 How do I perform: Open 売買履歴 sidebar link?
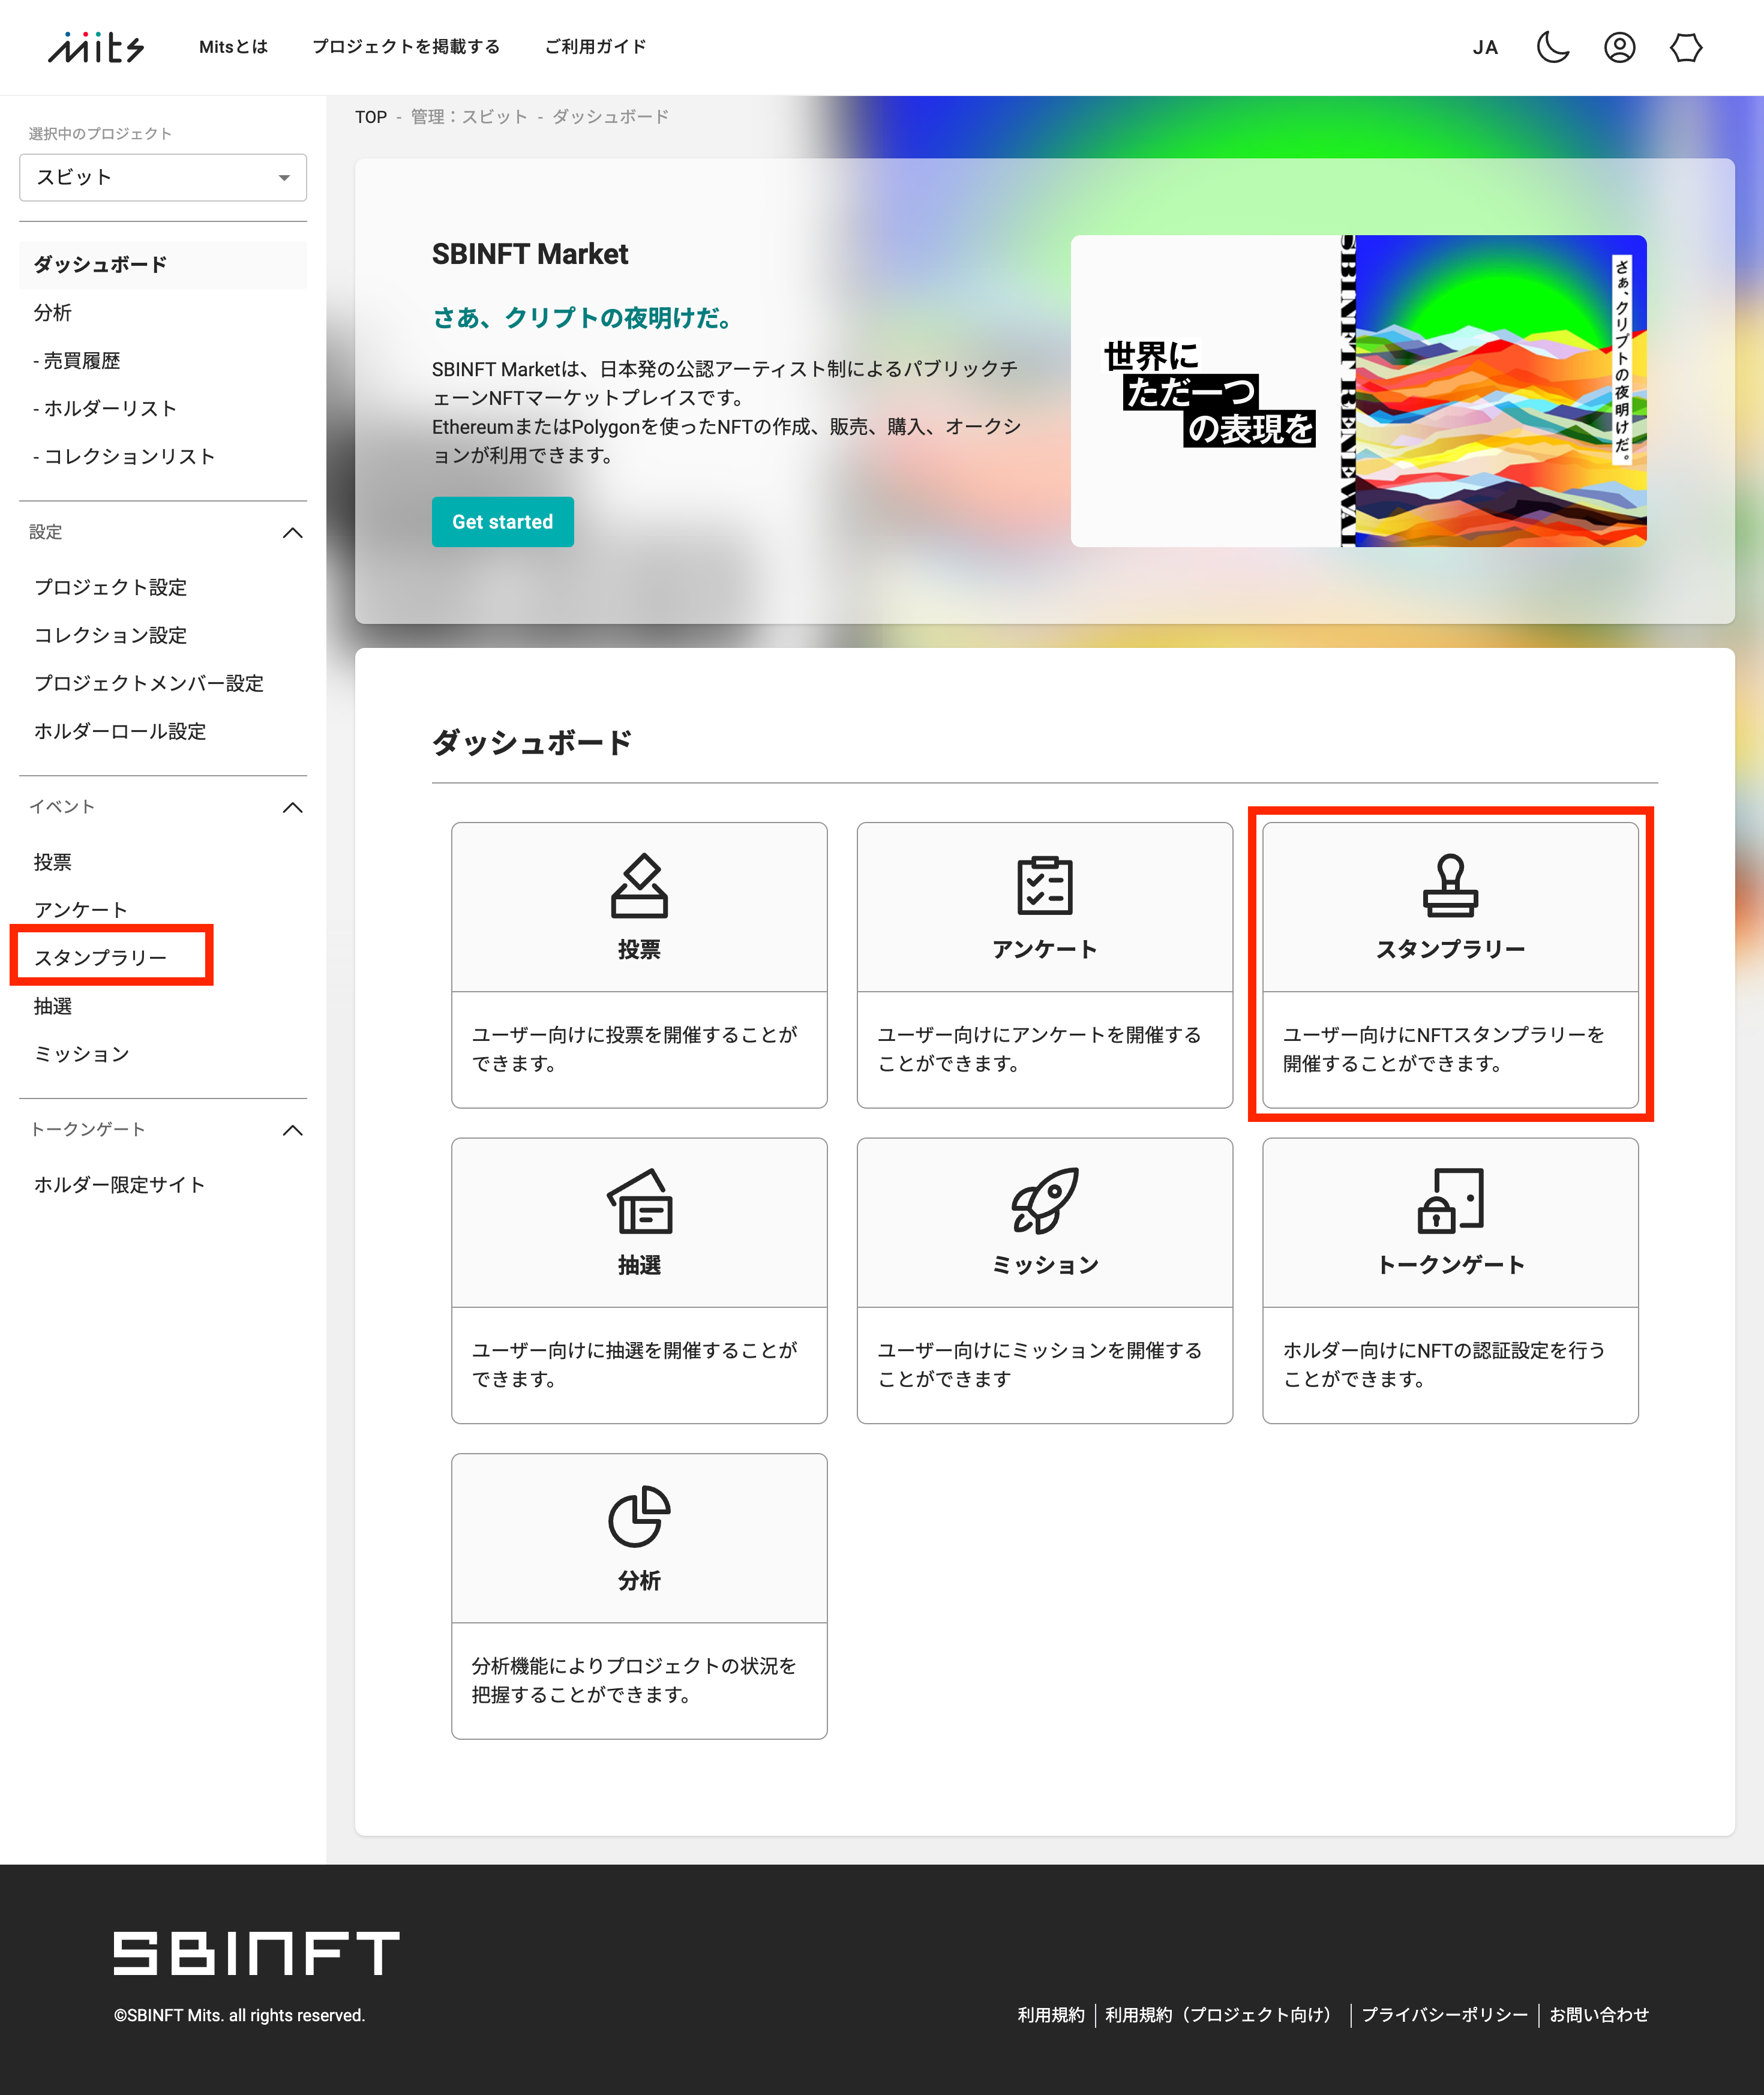pyautogui.click(x=76, y=361)
